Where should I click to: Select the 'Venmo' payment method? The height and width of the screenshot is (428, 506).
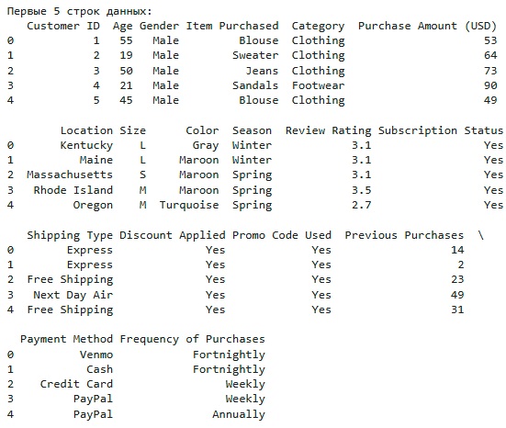96,355
